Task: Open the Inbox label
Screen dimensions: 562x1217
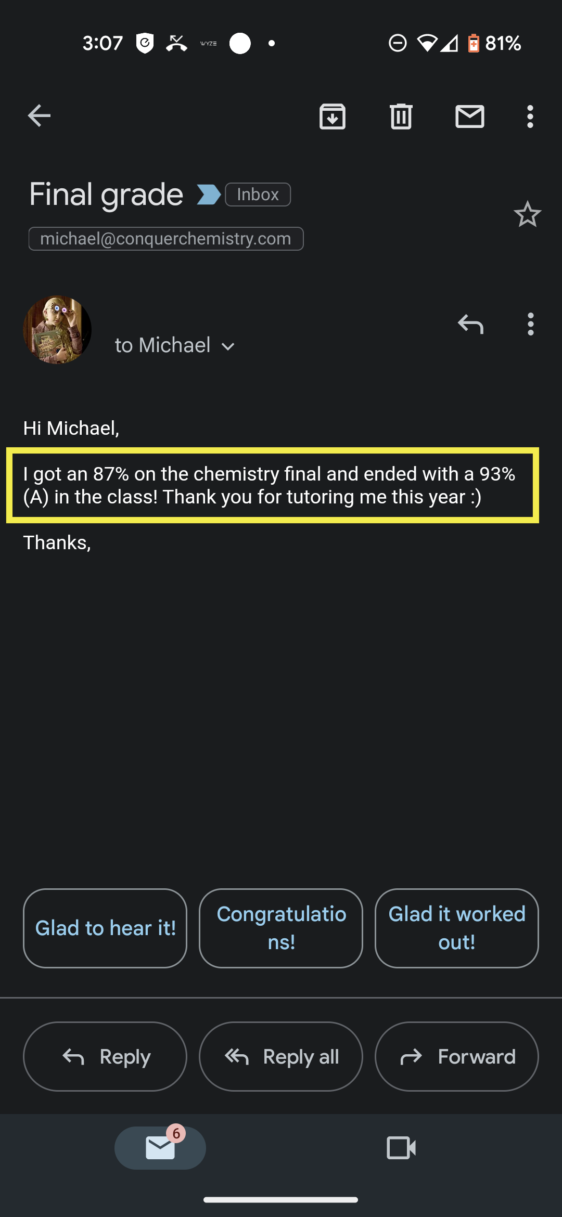Action: pyautogui.click(x=258, y=195)
